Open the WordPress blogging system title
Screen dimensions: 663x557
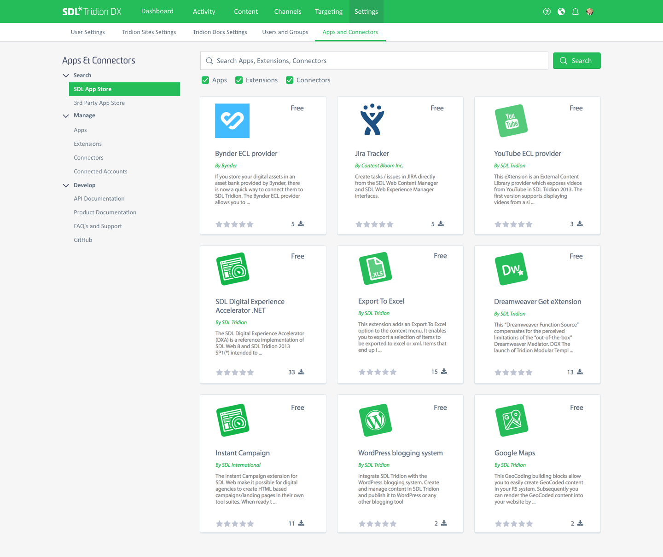pyautogui.click(x=401, y=453)
